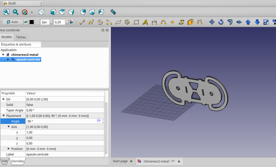Select the Bezier curve tool
Viewport: 276px width, 167px height.
199,22
